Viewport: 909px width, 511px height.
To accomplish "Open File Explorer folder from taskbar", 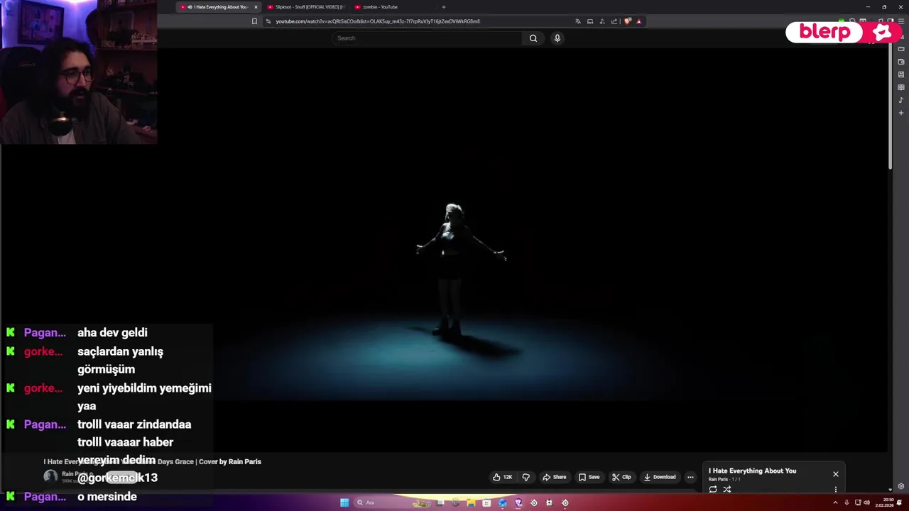I will 472,502.
